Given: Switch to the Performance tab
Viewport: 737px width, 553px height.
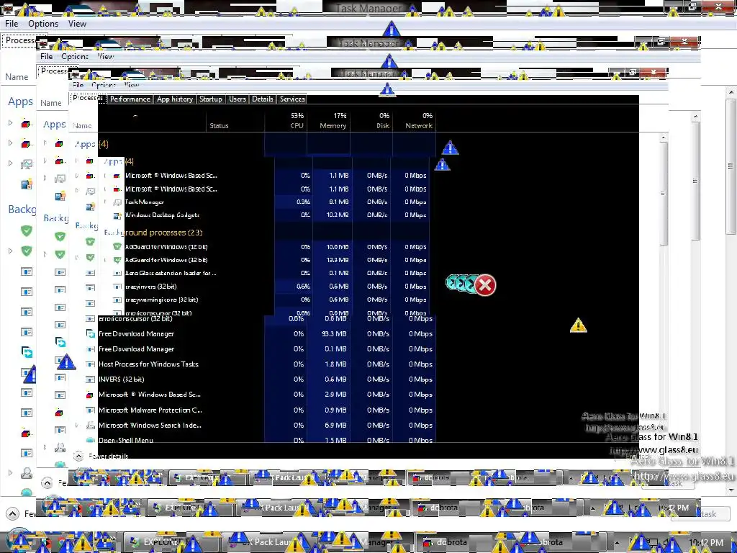Looking at the screenshot, I should coord(130,99).
